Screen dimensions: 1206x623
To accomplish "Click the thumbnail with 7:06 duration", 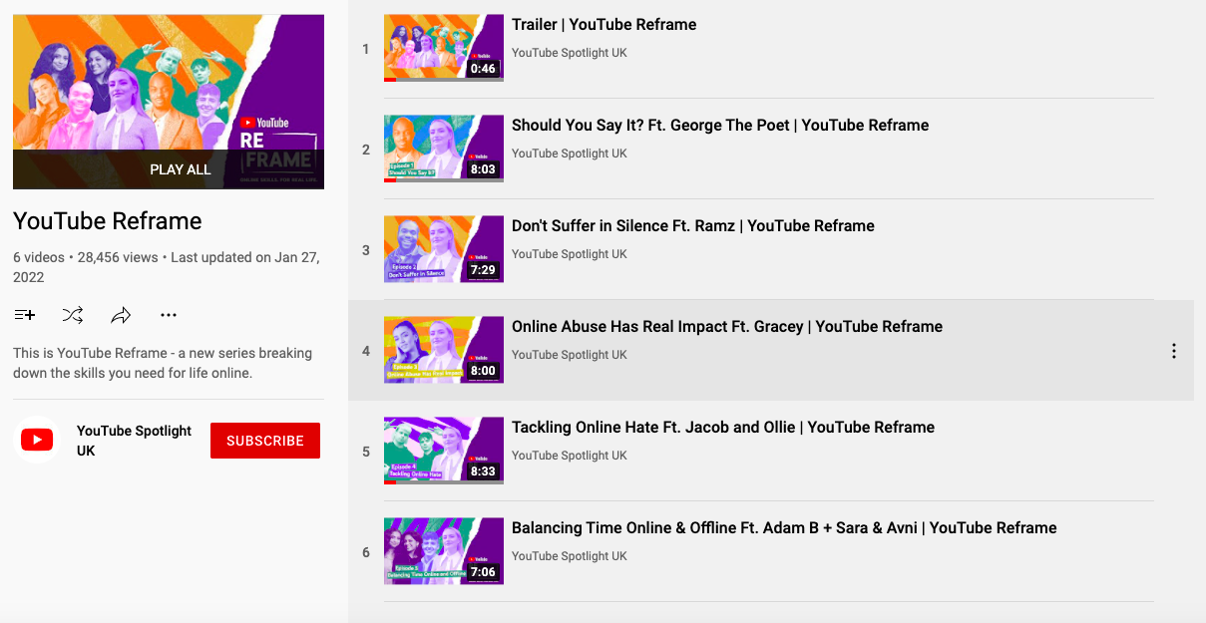I will (x=444, y=551).
